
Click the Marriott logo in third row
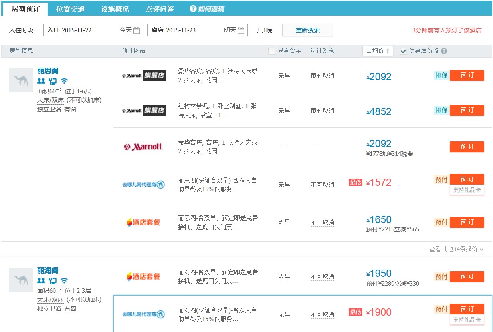coord(143,147)
